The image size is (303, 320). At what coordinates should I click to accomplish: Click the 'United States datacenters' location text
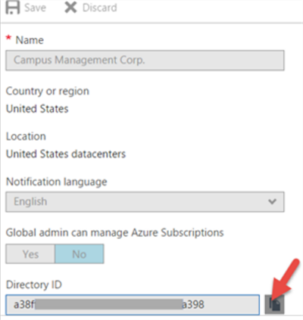[66, 154]
